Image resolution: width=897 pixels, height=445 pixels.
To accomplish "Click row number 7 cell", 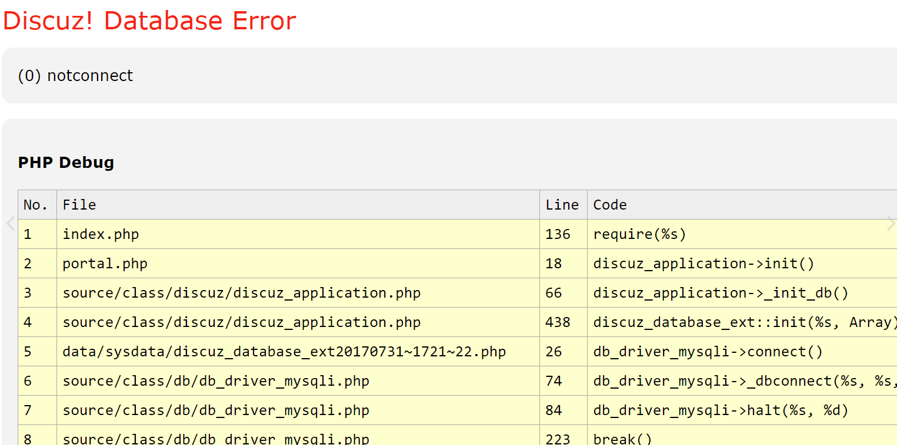I will click(38, 410).
